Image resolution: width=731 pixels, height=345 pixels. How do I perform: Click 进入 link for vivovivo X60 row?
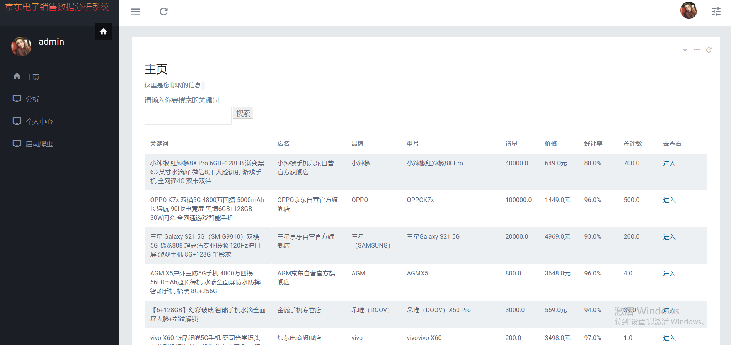click(669, 338)
